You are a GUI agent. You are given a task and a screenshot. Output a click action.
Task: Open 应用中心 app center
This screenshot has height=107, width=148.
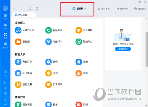(122, 9)
